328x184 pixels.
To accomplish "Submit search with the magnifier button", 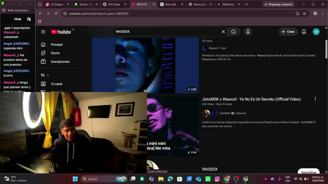I will click(233, 32).
